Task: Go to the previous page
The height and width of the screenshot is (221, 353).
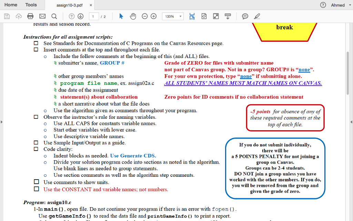Action: (72, 16)
